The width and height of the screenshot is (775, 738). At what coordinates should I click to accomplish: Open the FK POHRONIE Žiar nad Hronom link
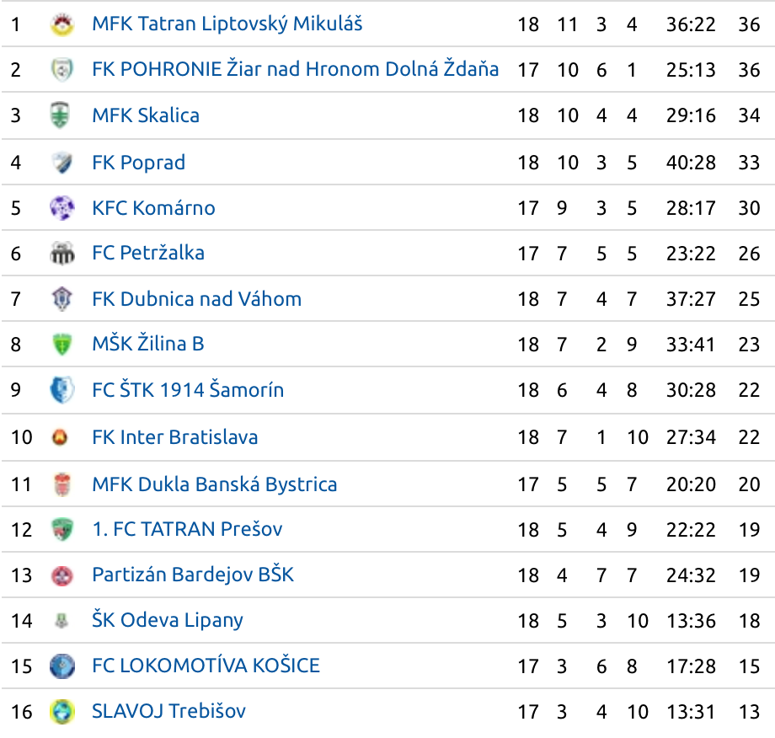(295, 69)
